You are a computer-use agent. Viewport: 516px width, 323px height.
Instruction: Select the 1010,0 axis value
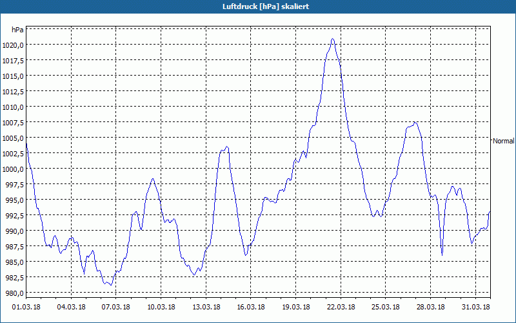13,107
